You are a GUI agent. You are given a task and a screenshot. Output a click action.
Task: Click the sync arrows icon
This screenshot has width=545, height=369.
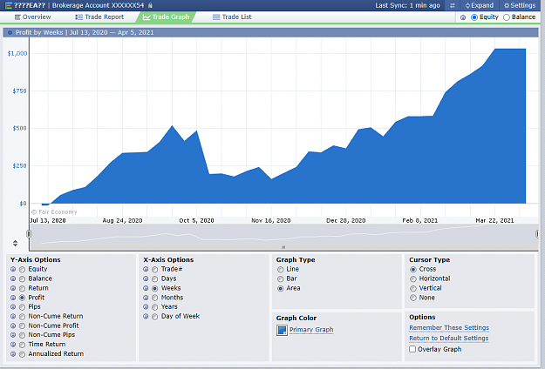click(453, 5)
